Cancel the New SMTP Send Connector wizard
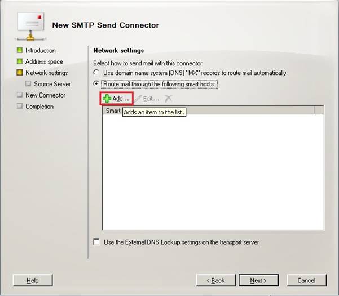 [x=306, y=280]
